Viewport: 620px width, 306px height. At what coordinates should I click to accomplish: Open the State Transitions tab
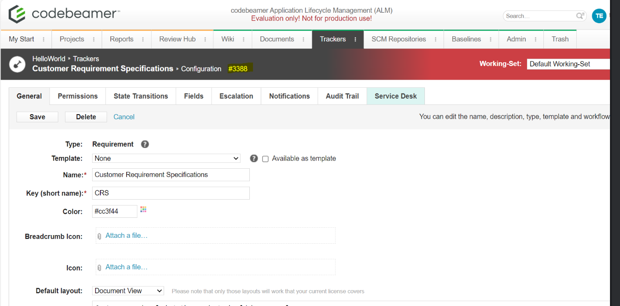pyautogui.click(x=140, y=96)
